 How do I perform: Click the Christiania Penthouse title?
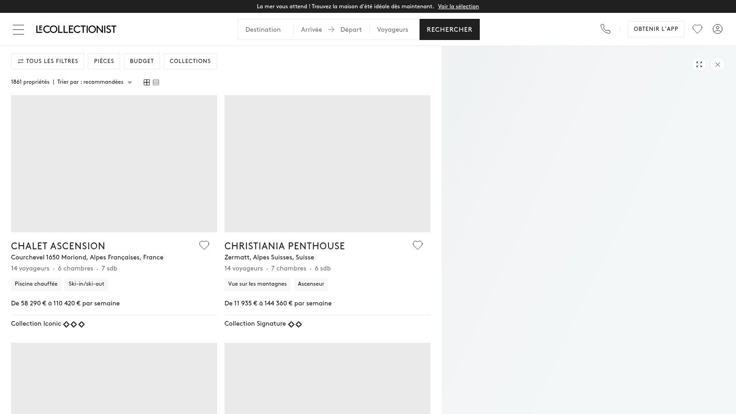point(285,246)
